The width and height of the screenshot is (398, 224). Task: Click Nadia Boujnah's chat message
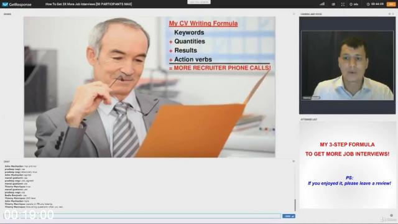click(x=16, y=195)
